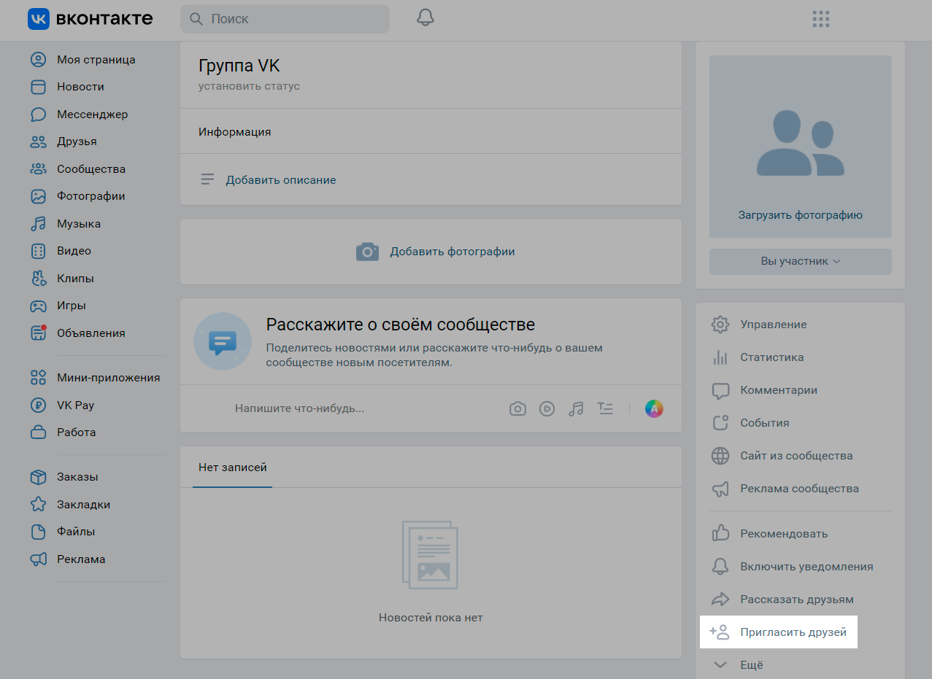Click the colorful poster circle icon
The width and height of the screenshot is (932, 679).
(654, 408)
